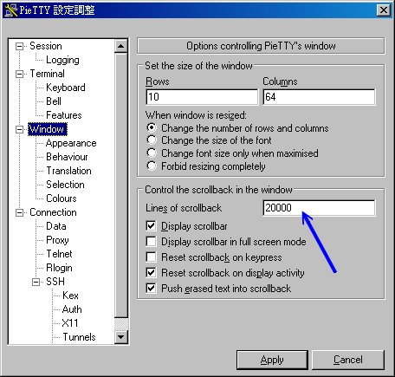Viewport: 395px width, 377px height.
Task: Click the category tree scroll up arrow
Action: tap(121, 46)
